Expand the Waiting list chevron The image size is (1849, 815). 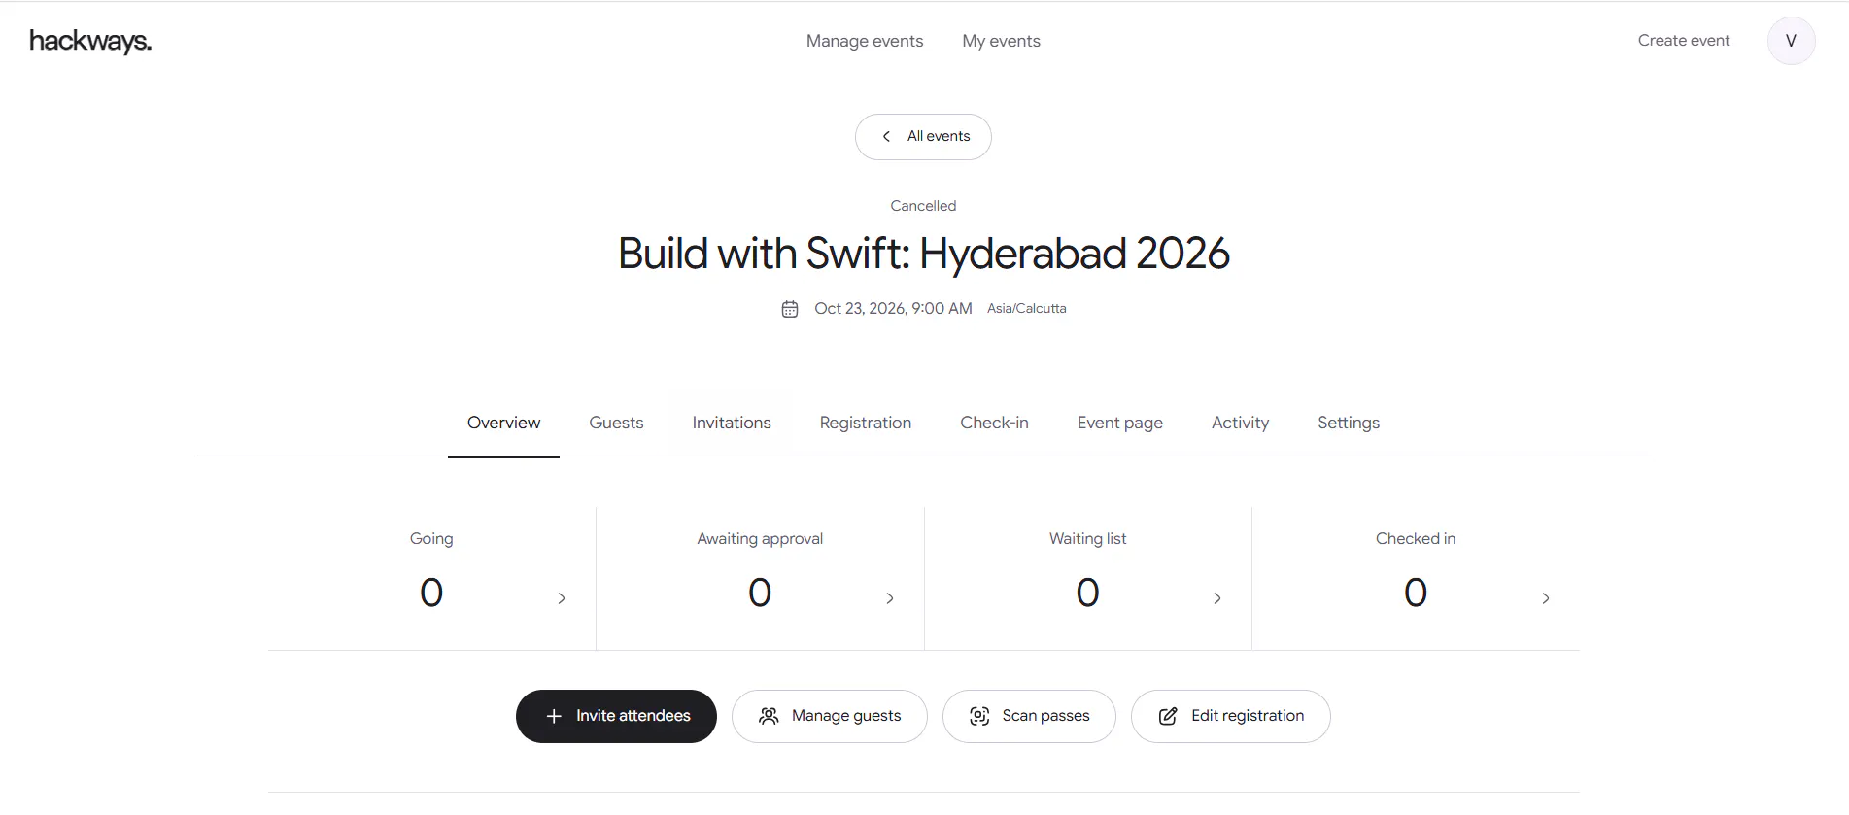pos(1217,598)
